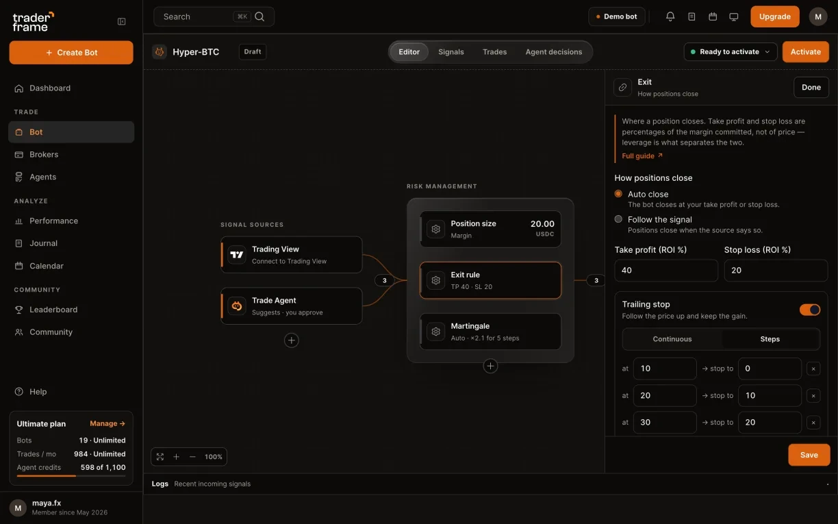Open the notifications bell

tap(670, 16)
